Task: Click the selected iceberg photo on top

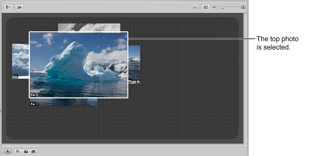Action: click(78, 65)
